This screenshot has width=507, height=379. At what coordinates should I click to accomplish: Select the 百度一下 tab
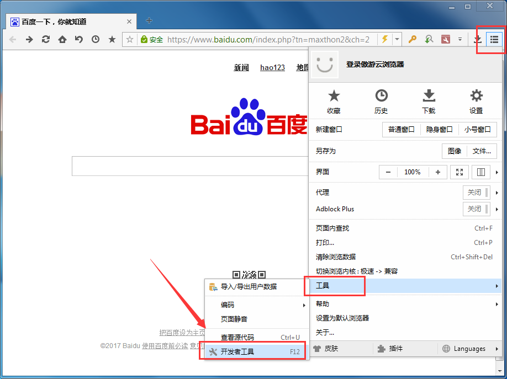point(71,22)
